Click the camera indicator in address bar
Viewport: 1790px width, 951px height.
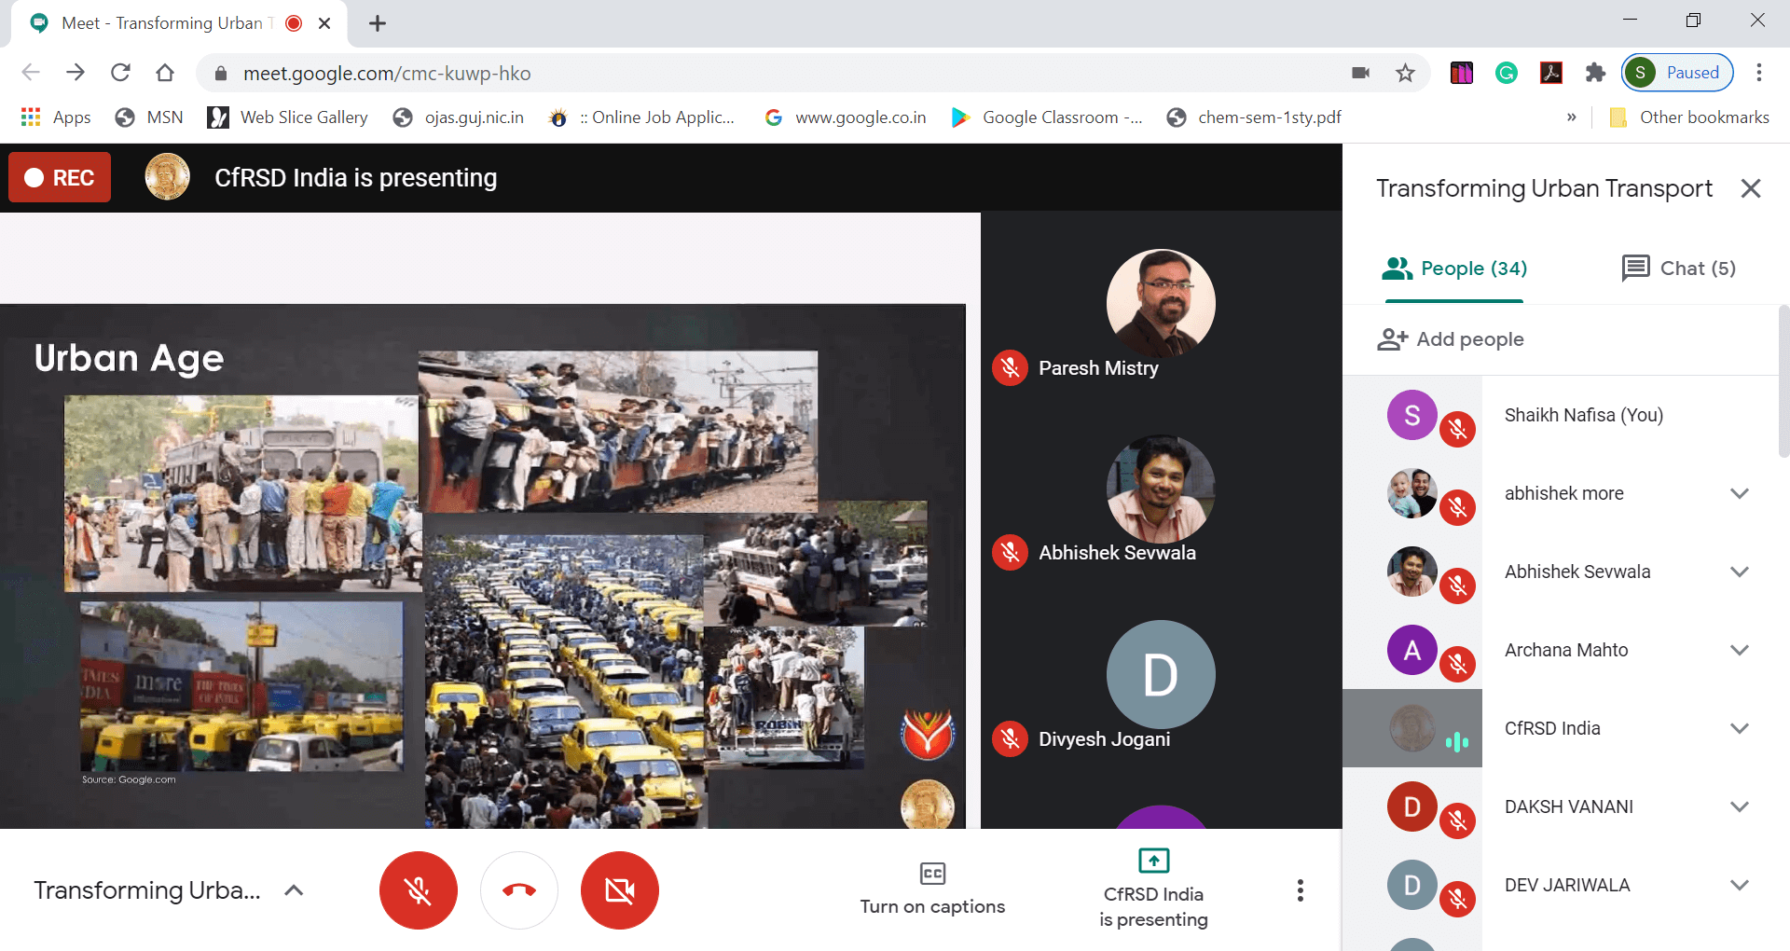1360,73
